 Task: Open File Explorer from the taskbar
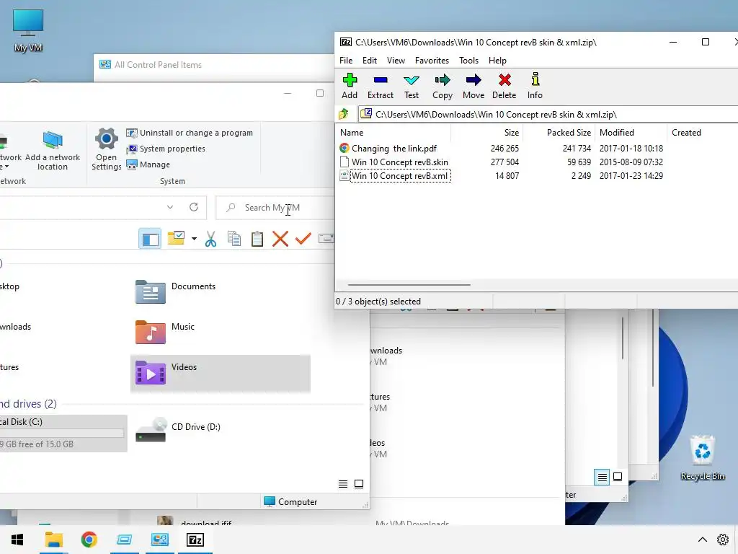tap(53, 540)
